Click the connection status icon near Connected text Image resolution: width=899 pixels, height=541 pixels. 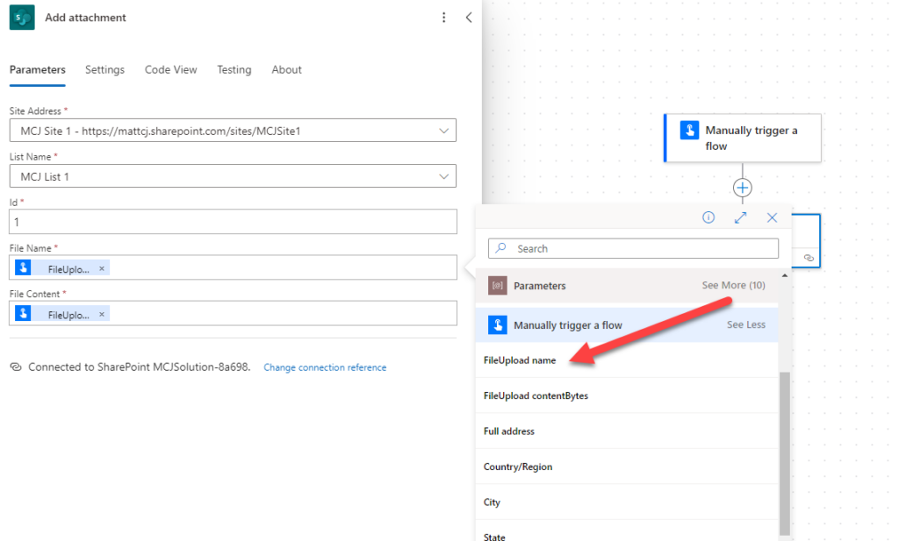16,367
